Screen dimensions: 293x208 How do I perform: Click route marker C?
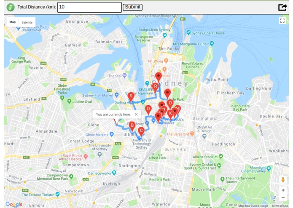[141, 132]
